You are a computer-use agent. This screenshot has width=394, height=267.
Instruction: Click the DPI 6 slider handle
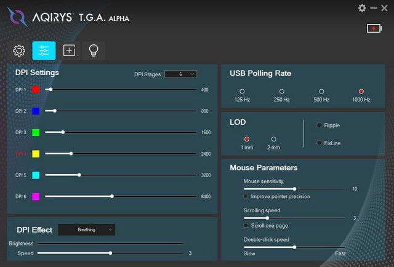click(x=112, y=196)
